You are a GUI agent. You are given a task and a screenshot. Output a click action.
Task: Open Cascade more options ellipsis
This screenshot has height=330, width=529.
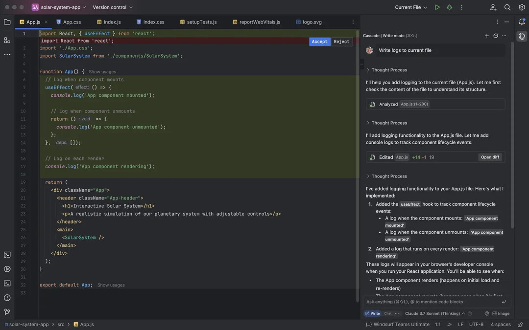point(504,36)
